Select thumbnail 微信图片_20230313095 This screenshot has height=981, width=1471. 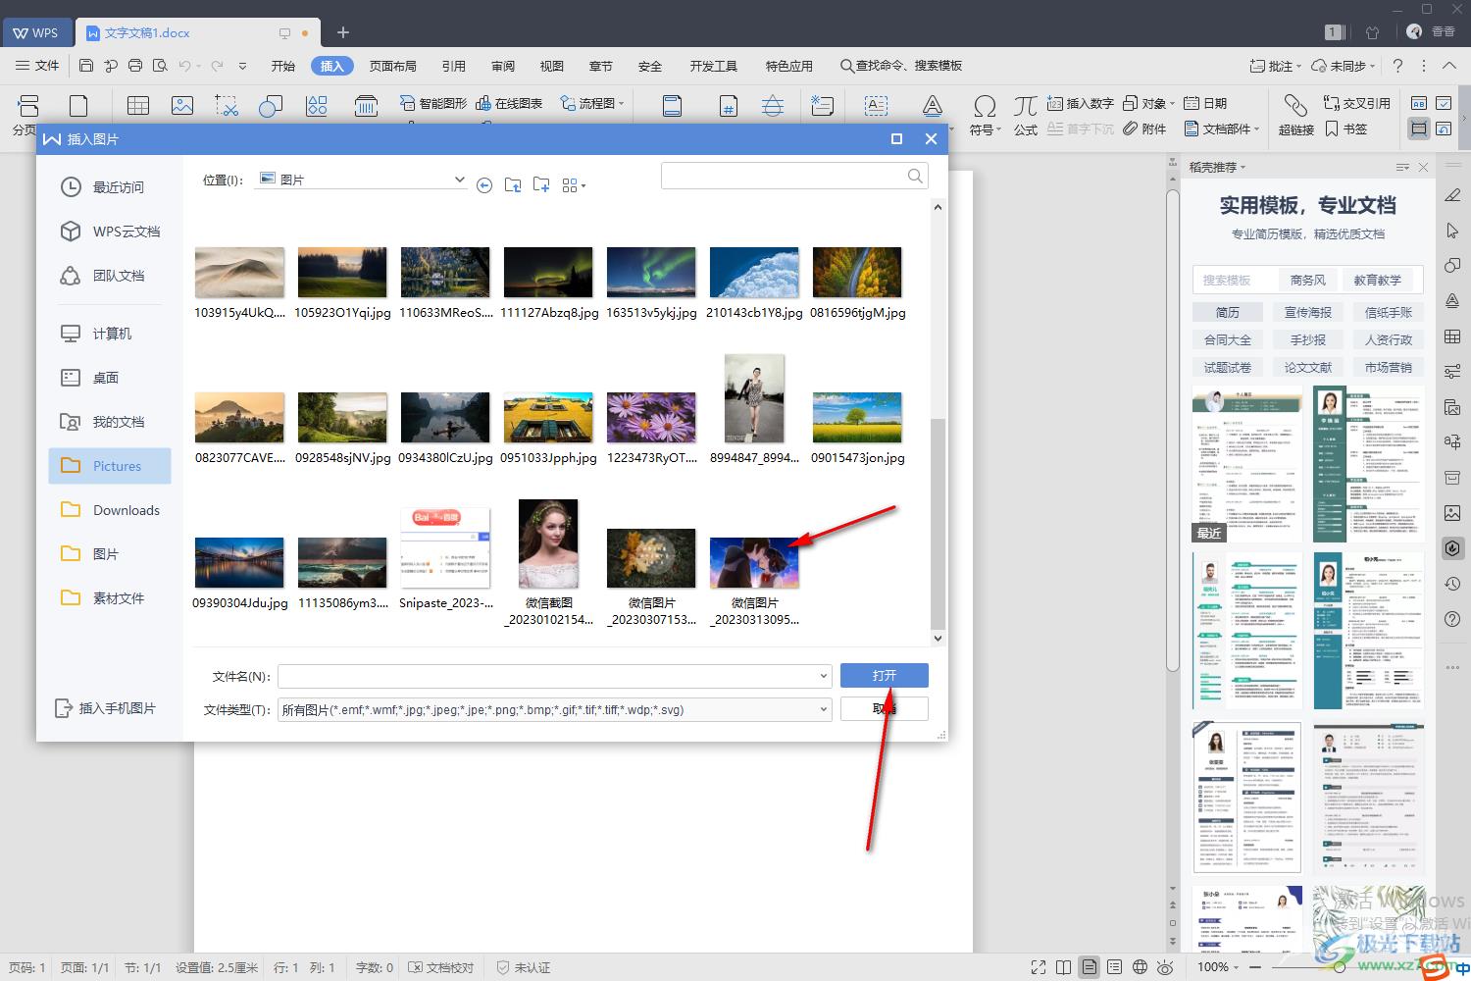pyautogui.click(x=754, y=563)
